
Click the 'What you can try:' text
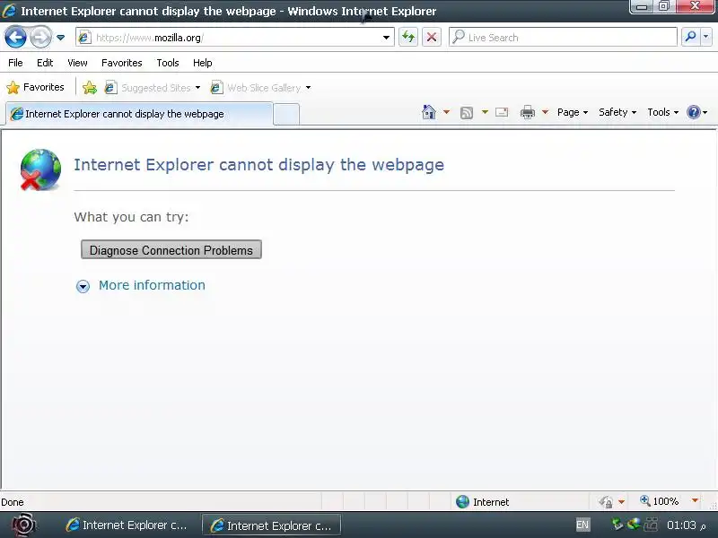point(131,217)
